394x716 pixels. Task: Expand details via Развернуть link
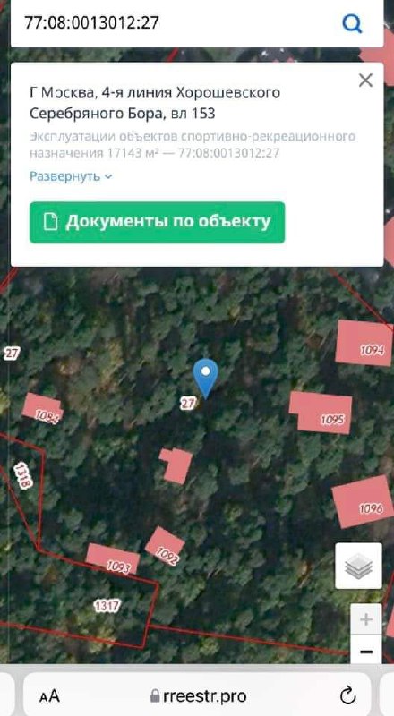tap(71, 176)
